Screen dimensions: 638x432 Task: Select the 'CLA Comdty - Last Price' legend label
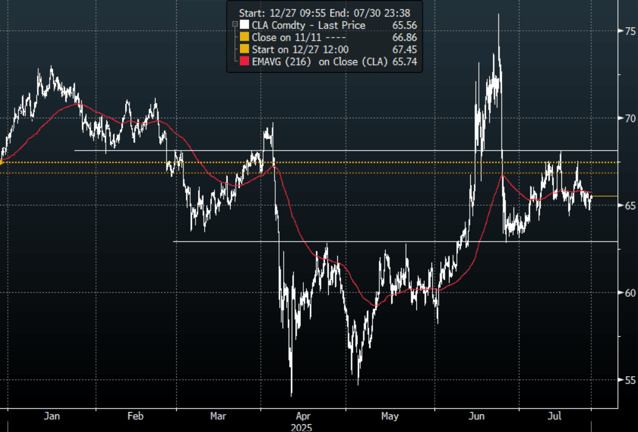tap(309, 25)
